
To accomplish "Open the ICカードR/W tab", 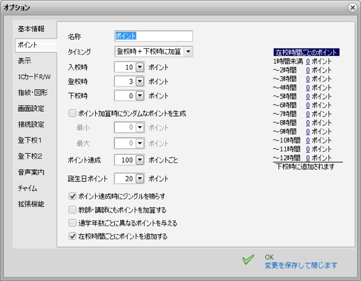I will pos(33,77).
